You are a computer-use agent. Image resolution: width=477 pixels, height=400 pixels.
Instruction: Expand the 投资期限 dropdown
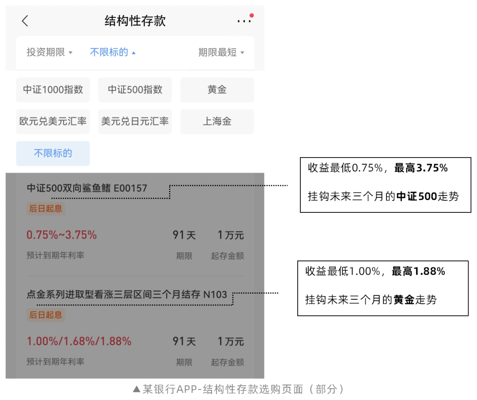pyautogui.click(x=49, y=52)
